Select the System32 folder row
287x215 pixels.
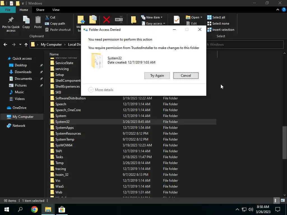(133, 122)
